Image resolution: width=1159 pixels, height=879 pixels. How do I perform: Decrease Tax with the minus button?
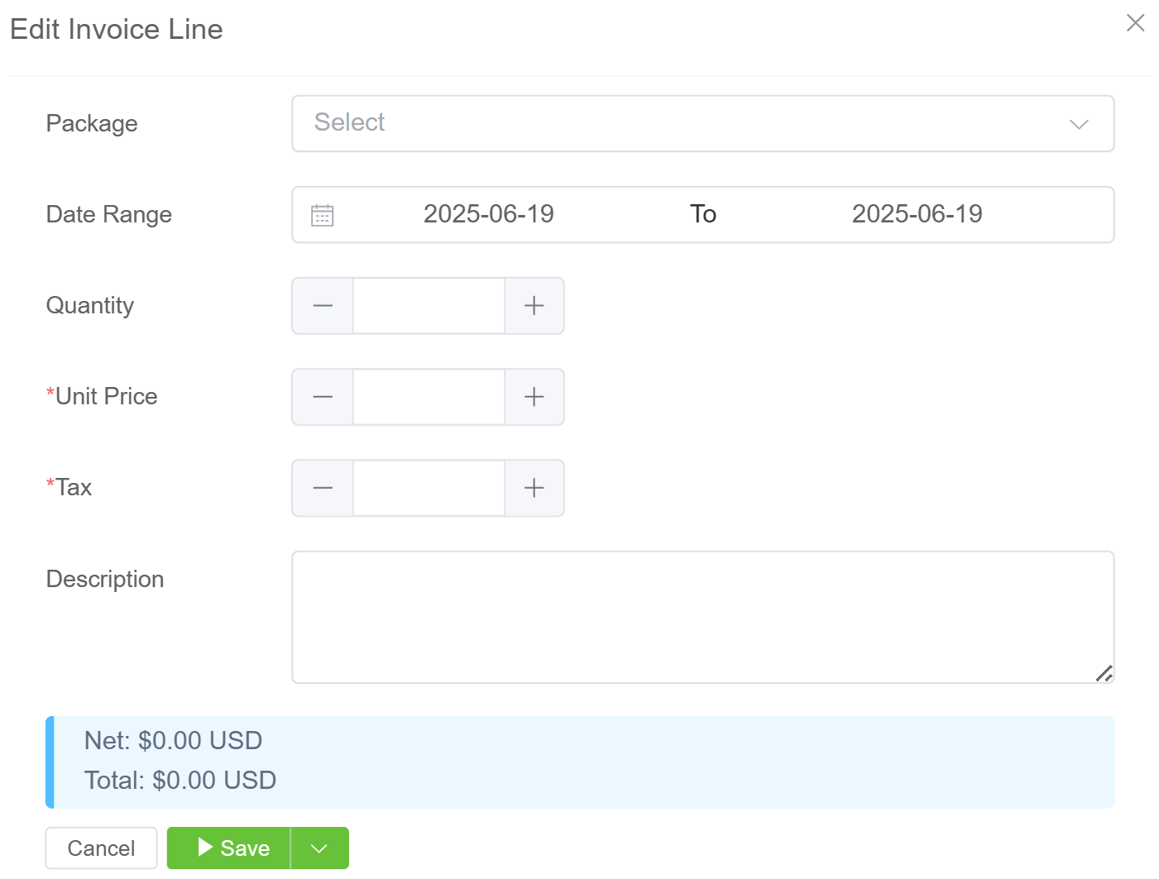pos(323,488)
